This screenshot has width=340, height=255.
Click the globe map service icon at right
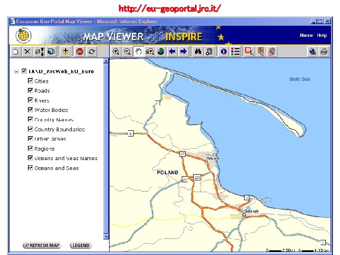pos(313,51)
